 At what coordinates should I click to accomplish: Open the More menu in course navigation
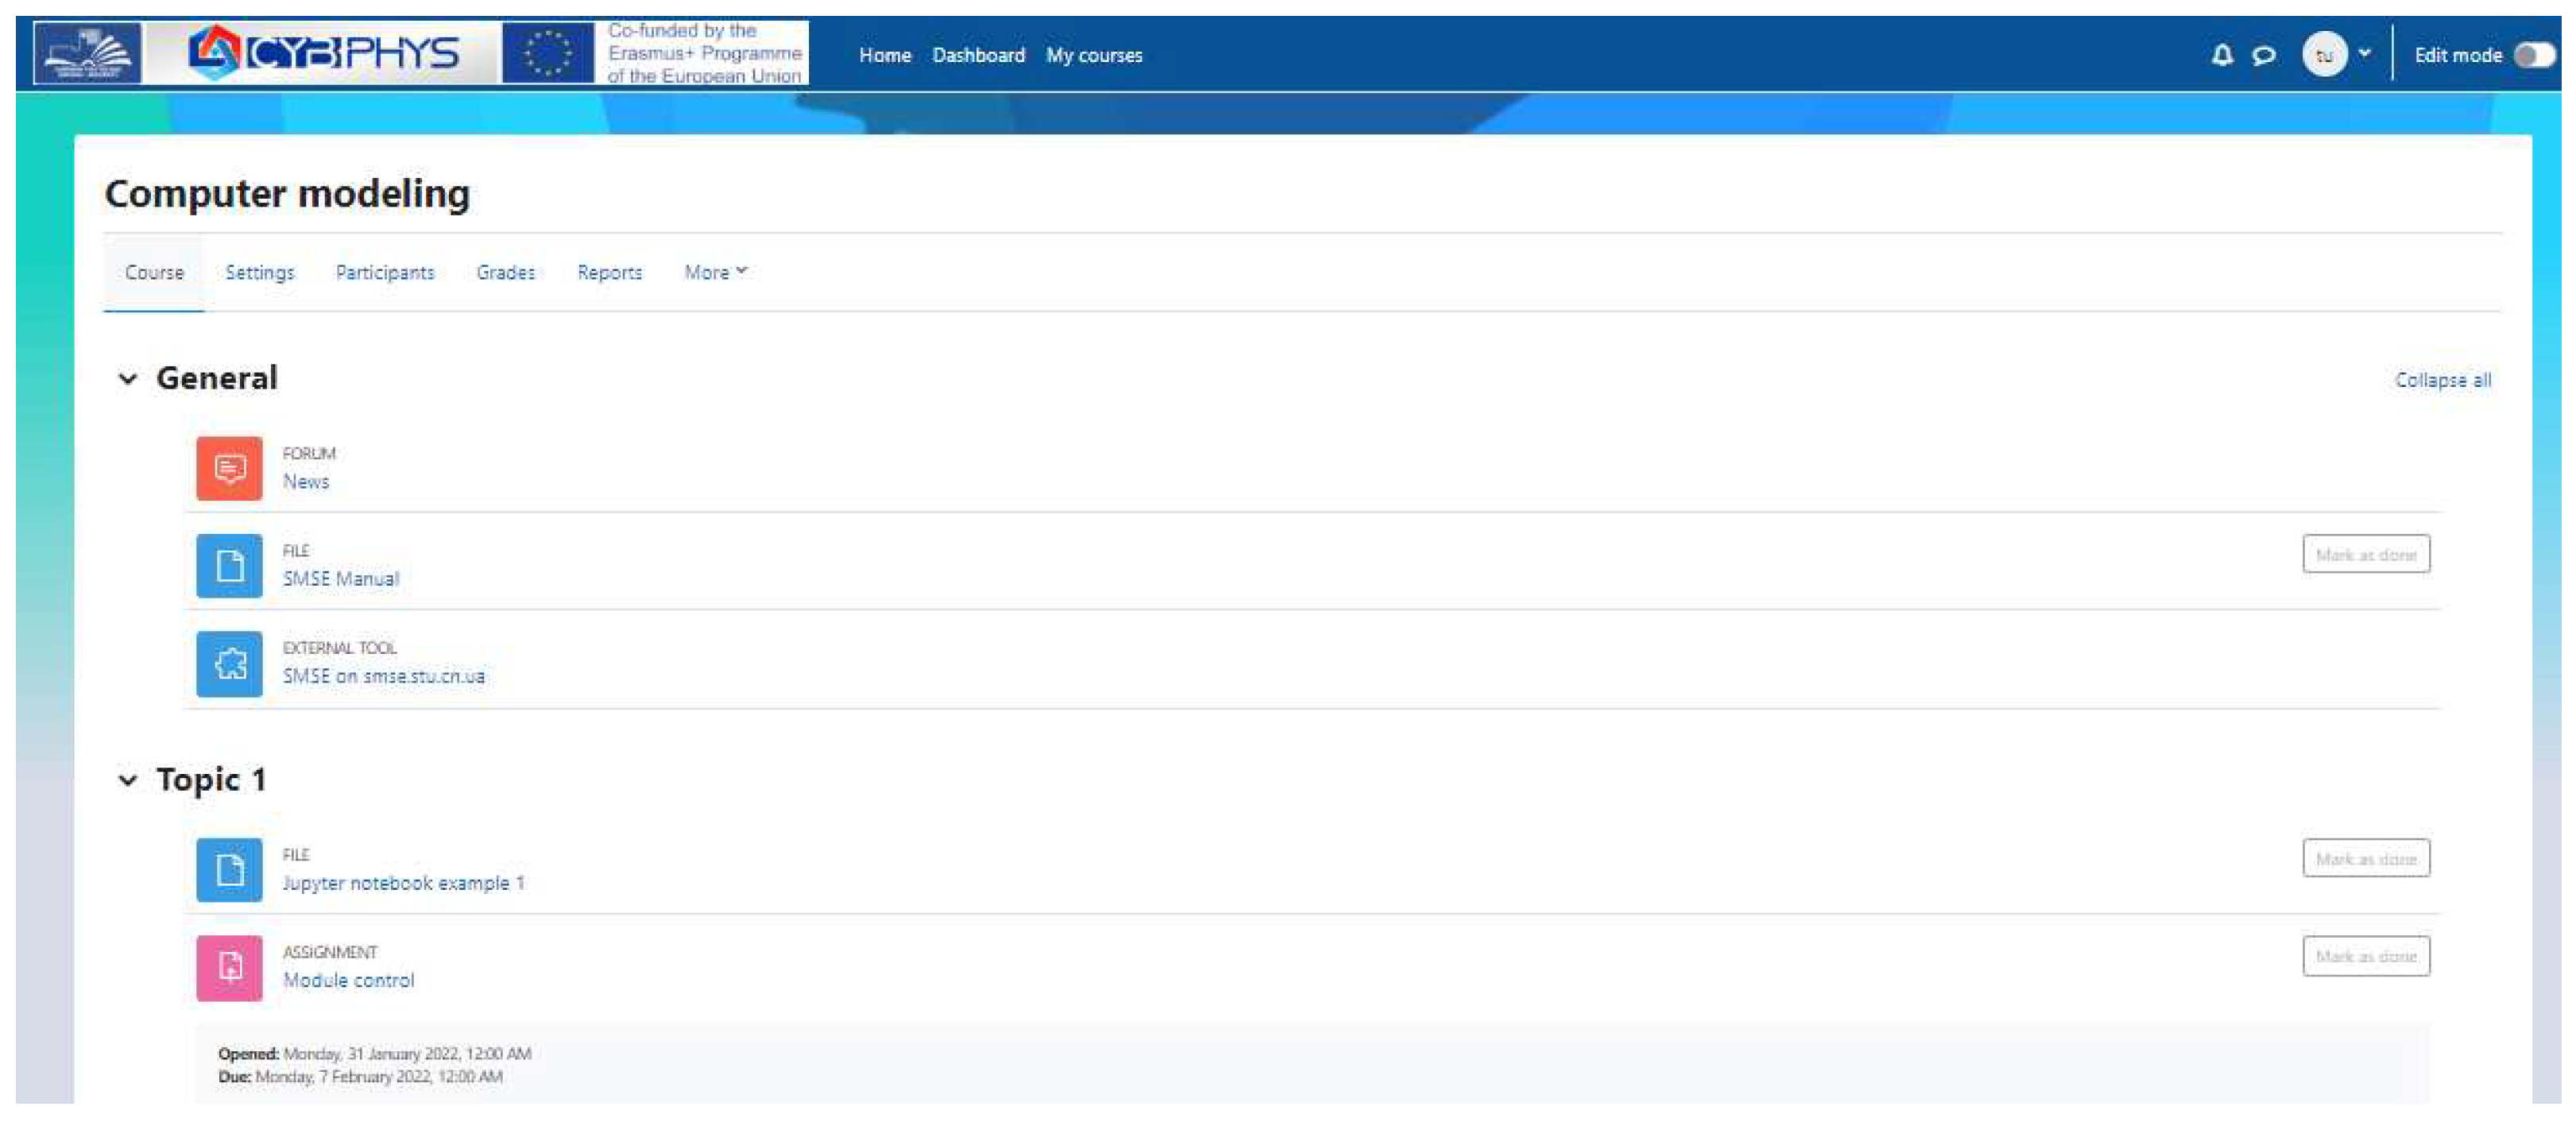[x=713, y=272]
